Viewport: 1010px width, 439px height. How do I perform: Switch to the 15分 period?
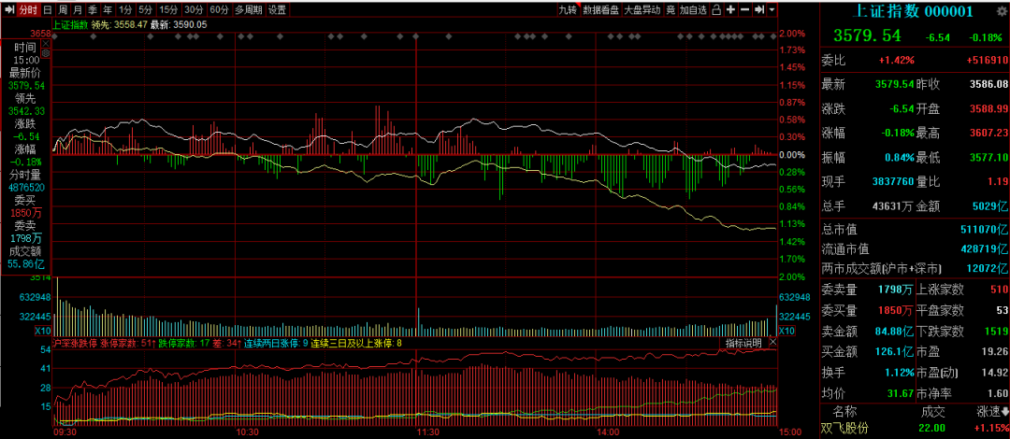pyautogui.click(x=168, y=9)
